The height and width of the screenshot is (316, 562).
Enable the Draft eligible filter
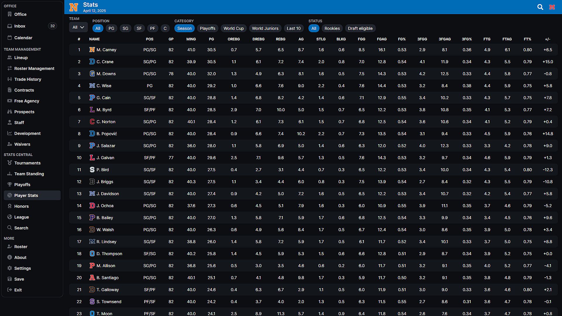coord(360,28)
